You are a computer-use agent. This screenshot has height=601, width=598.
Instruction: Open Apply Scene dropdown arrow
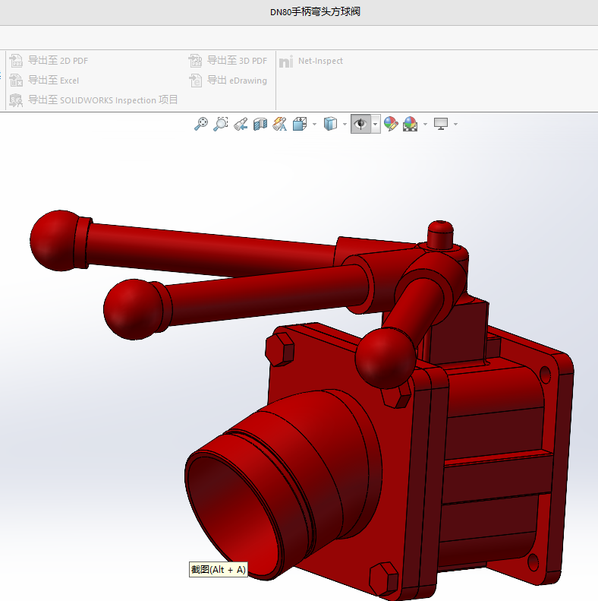tap(425, 124)
